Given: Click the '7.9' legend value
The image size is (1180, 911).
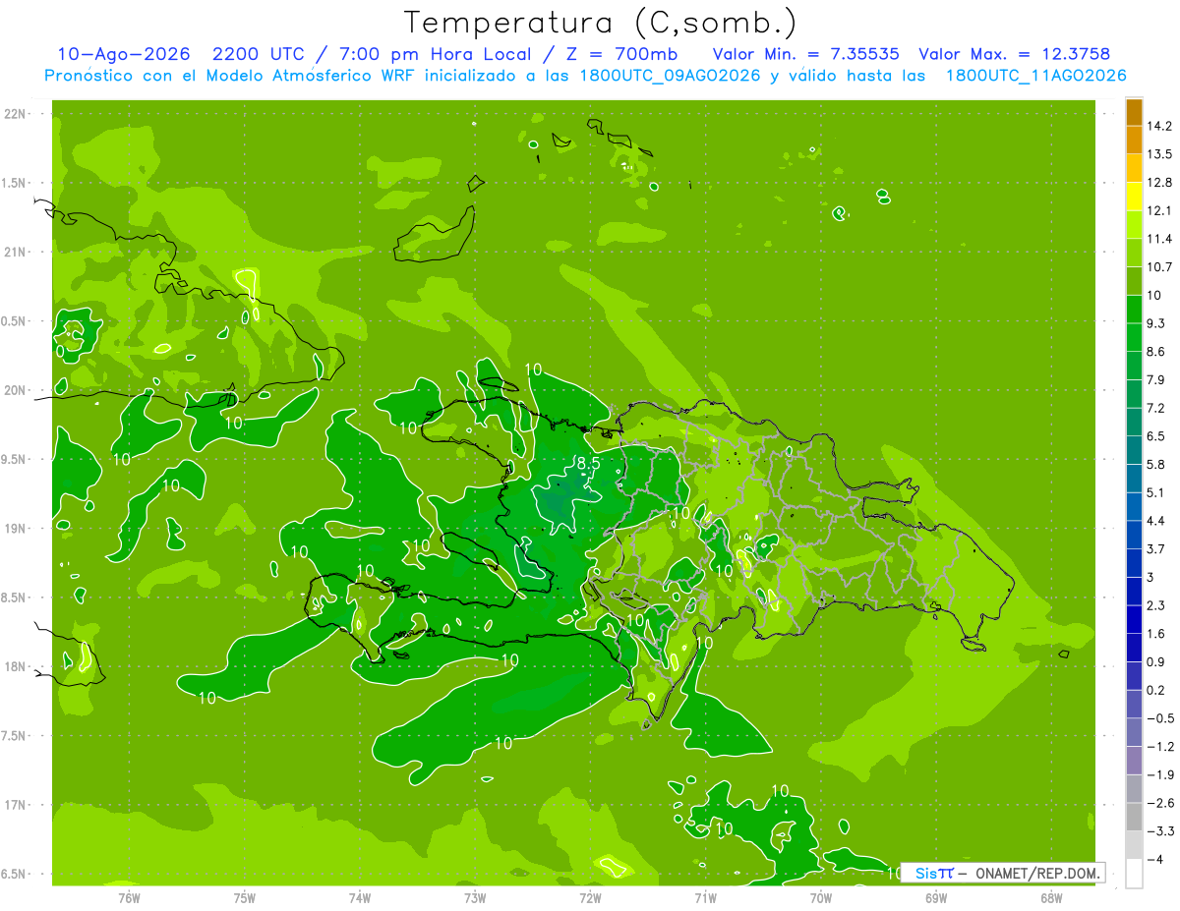Looking at the screenshot, I should [1156, 380].
